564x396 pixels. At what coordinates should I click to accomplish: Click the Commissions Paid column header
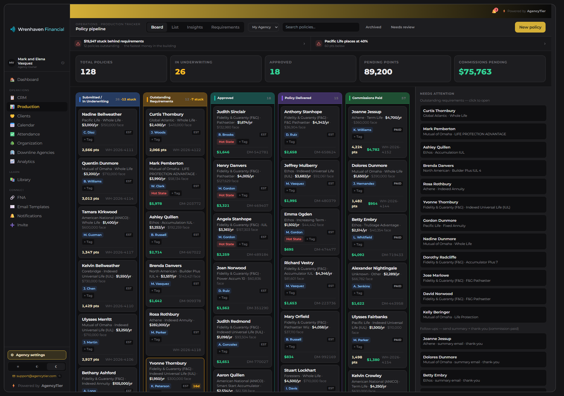pyautogui.click(x=377, y=98)
